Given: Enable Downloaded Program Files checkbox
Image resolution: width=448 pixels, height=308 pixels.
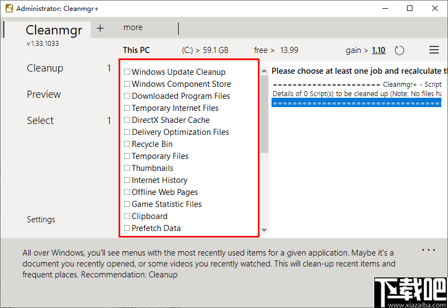Looking at the screenshot, I should tap(127, 96).
